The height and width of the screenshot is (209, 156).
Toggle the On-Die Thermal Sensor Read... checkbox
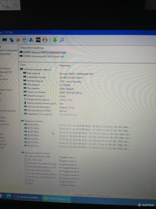pos(26,173)
